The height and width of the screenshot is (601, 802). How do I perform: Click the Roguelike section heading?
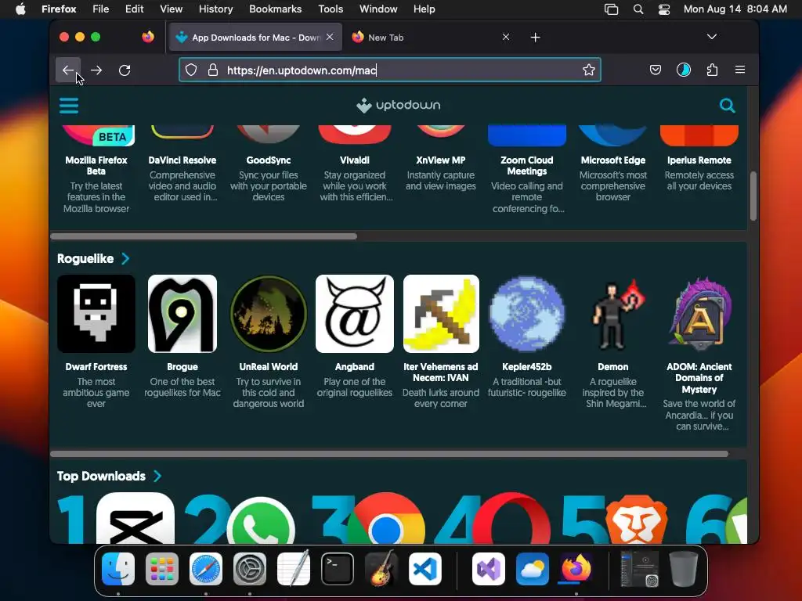pos(85,258)
